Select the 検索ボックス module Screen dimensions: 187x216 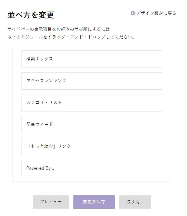[x=92, y=59]
